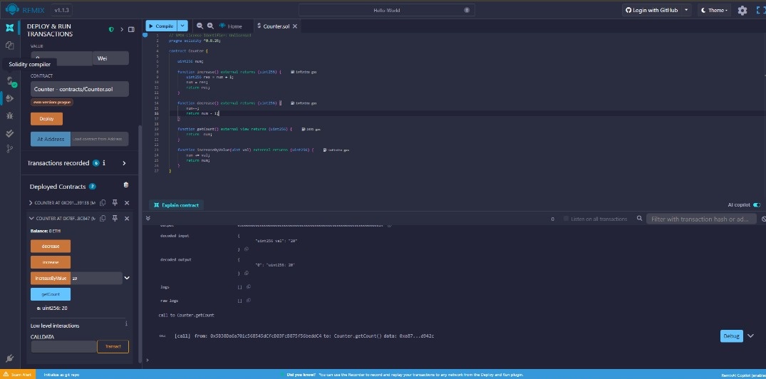Screen dimensions: 766x379
Task: Expand the Transactions recorded section
Action: click(124, 163)
